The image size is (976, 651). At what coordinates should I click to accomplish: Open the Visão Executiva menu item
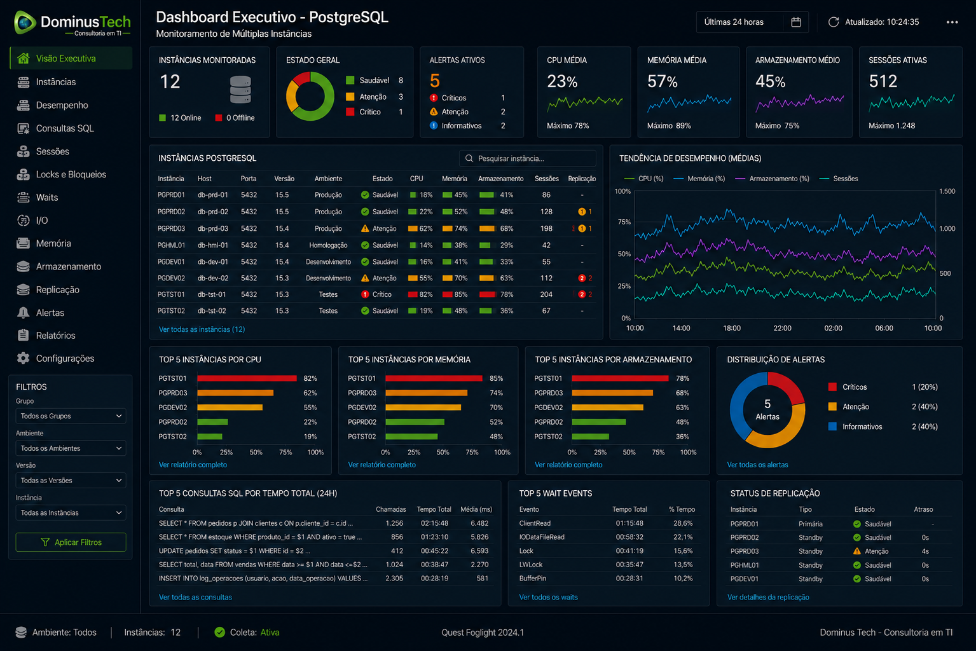pyautogui.click(x=71, y=58)
